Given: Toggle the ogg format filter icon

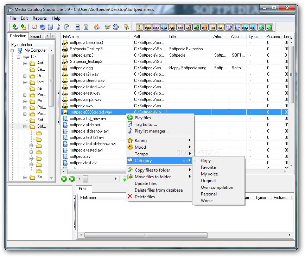Looking at the screenshot, I should (x=172, y=27).
